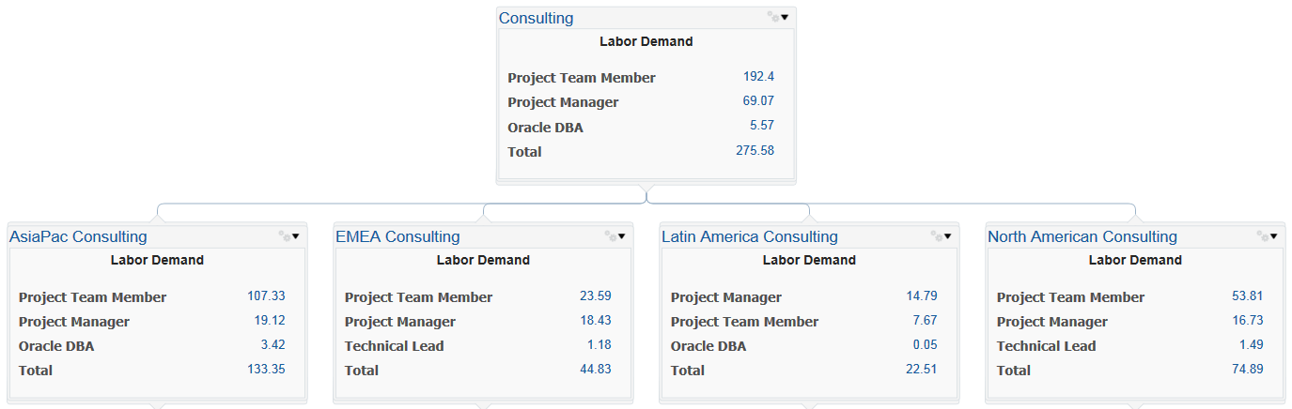Image resolution: width=1292 pixels, height=409 pixels.
Task: Expand children below the AsiaPac Consulting node
Action: click(x=157, y=405)
